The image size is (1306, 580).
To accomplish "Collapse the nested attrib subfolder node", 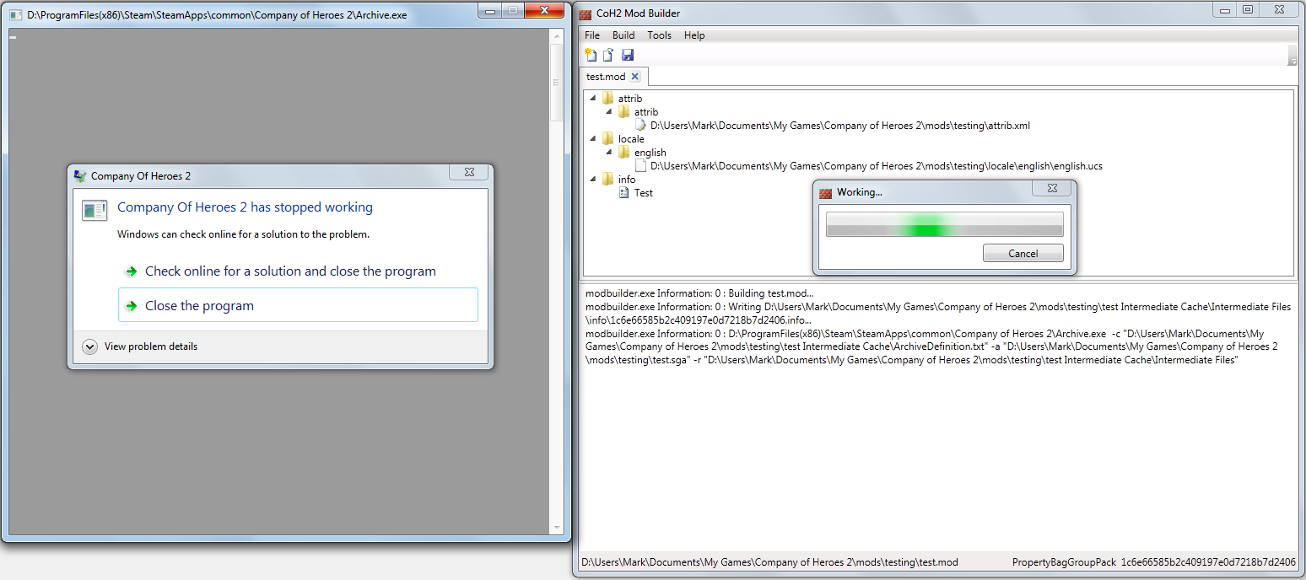I will point(608,112).
